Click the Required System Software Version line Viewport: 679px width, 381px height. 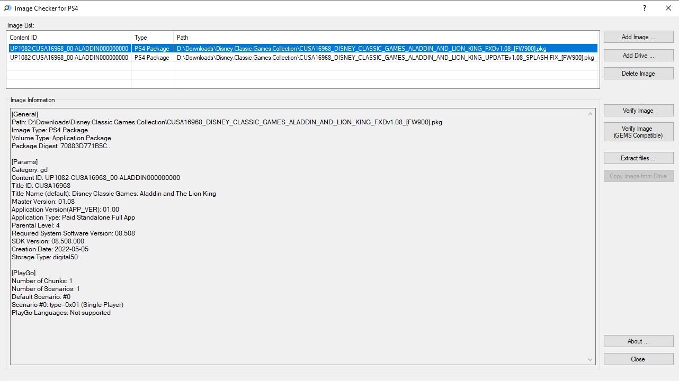coord(73,233)
